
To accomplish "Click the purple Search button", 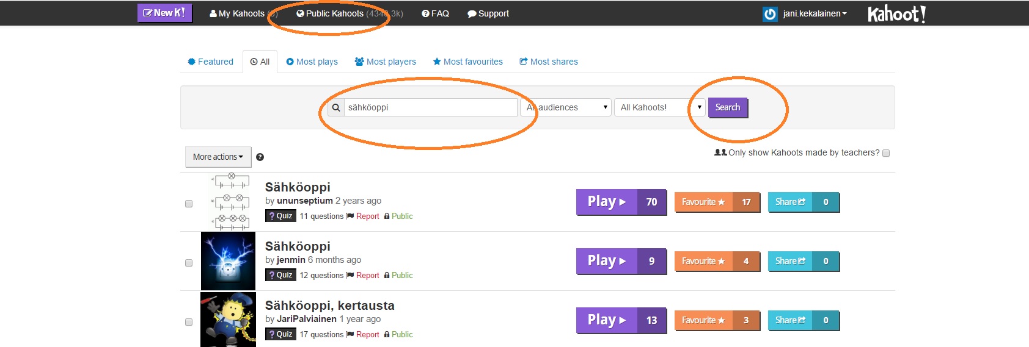I will [727, 107].
